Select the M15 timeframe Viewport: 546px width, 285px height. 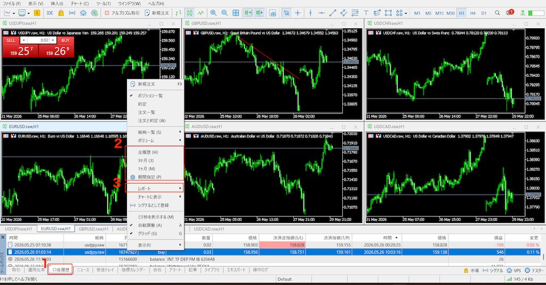(439, 13)
